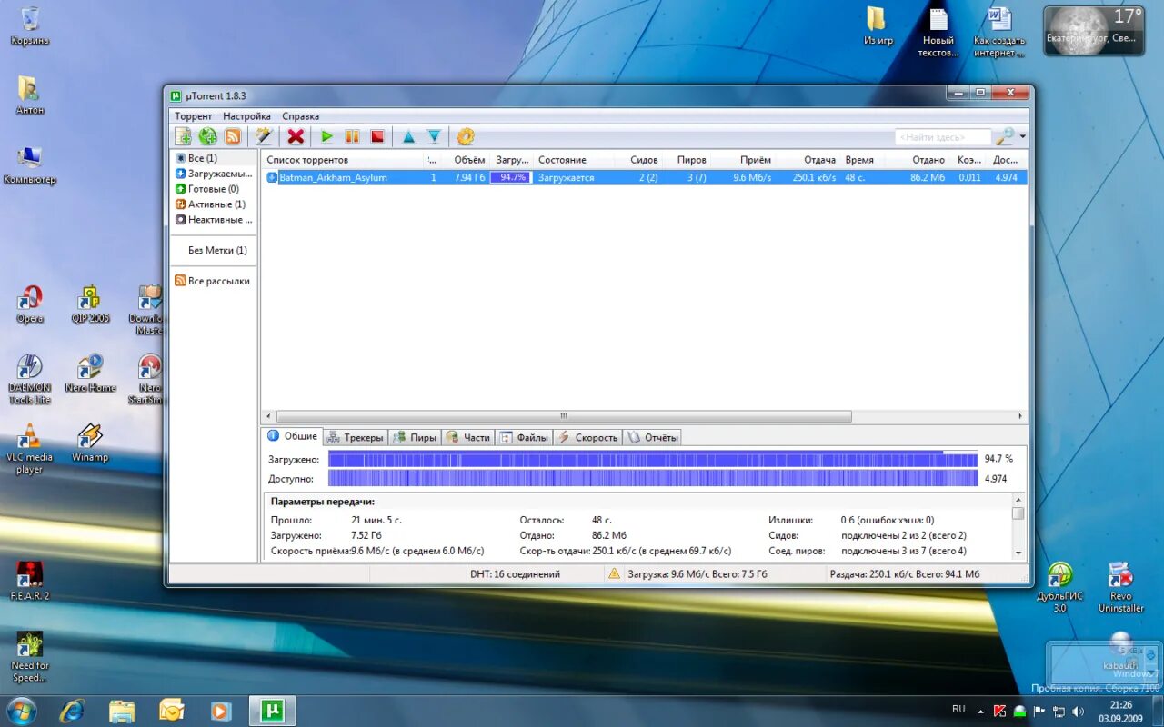The height and width of the screenshot is (727, 1164).
Task: Open Internet Explorer from the taskbar
Action: 72,709
